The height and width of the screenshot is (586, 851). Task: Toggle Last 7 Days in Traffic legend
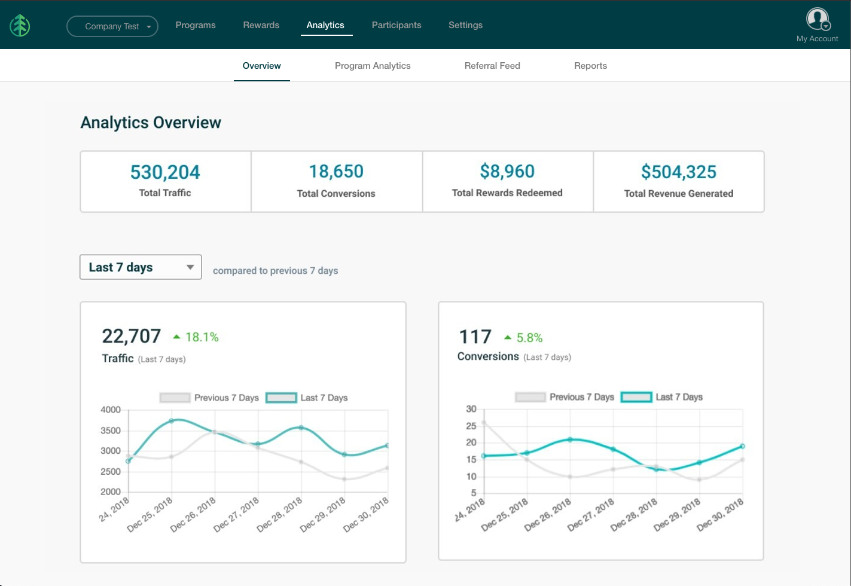click(x=307, y=398)
